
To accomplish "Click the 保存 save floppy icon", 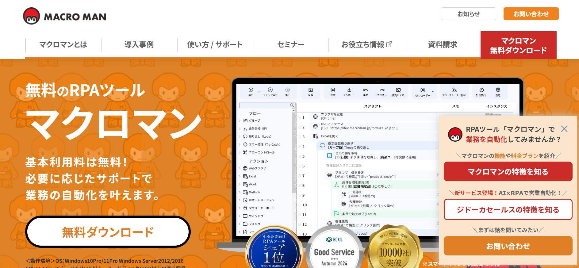I will [310, 90].
